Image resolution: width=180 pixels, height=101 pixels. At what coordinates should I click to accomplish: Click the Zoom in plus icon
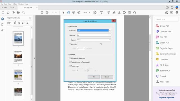[x=79, y=12]
